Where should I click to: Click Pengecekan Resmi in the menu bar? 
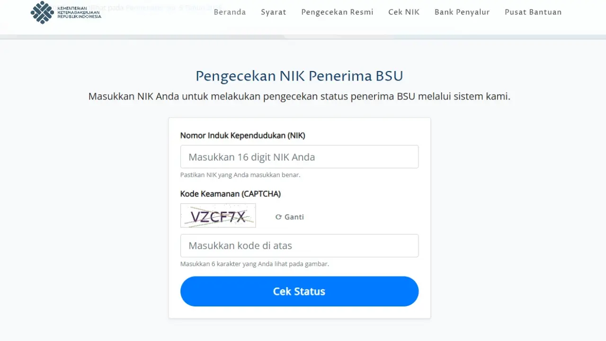click(x=337, y=12)
